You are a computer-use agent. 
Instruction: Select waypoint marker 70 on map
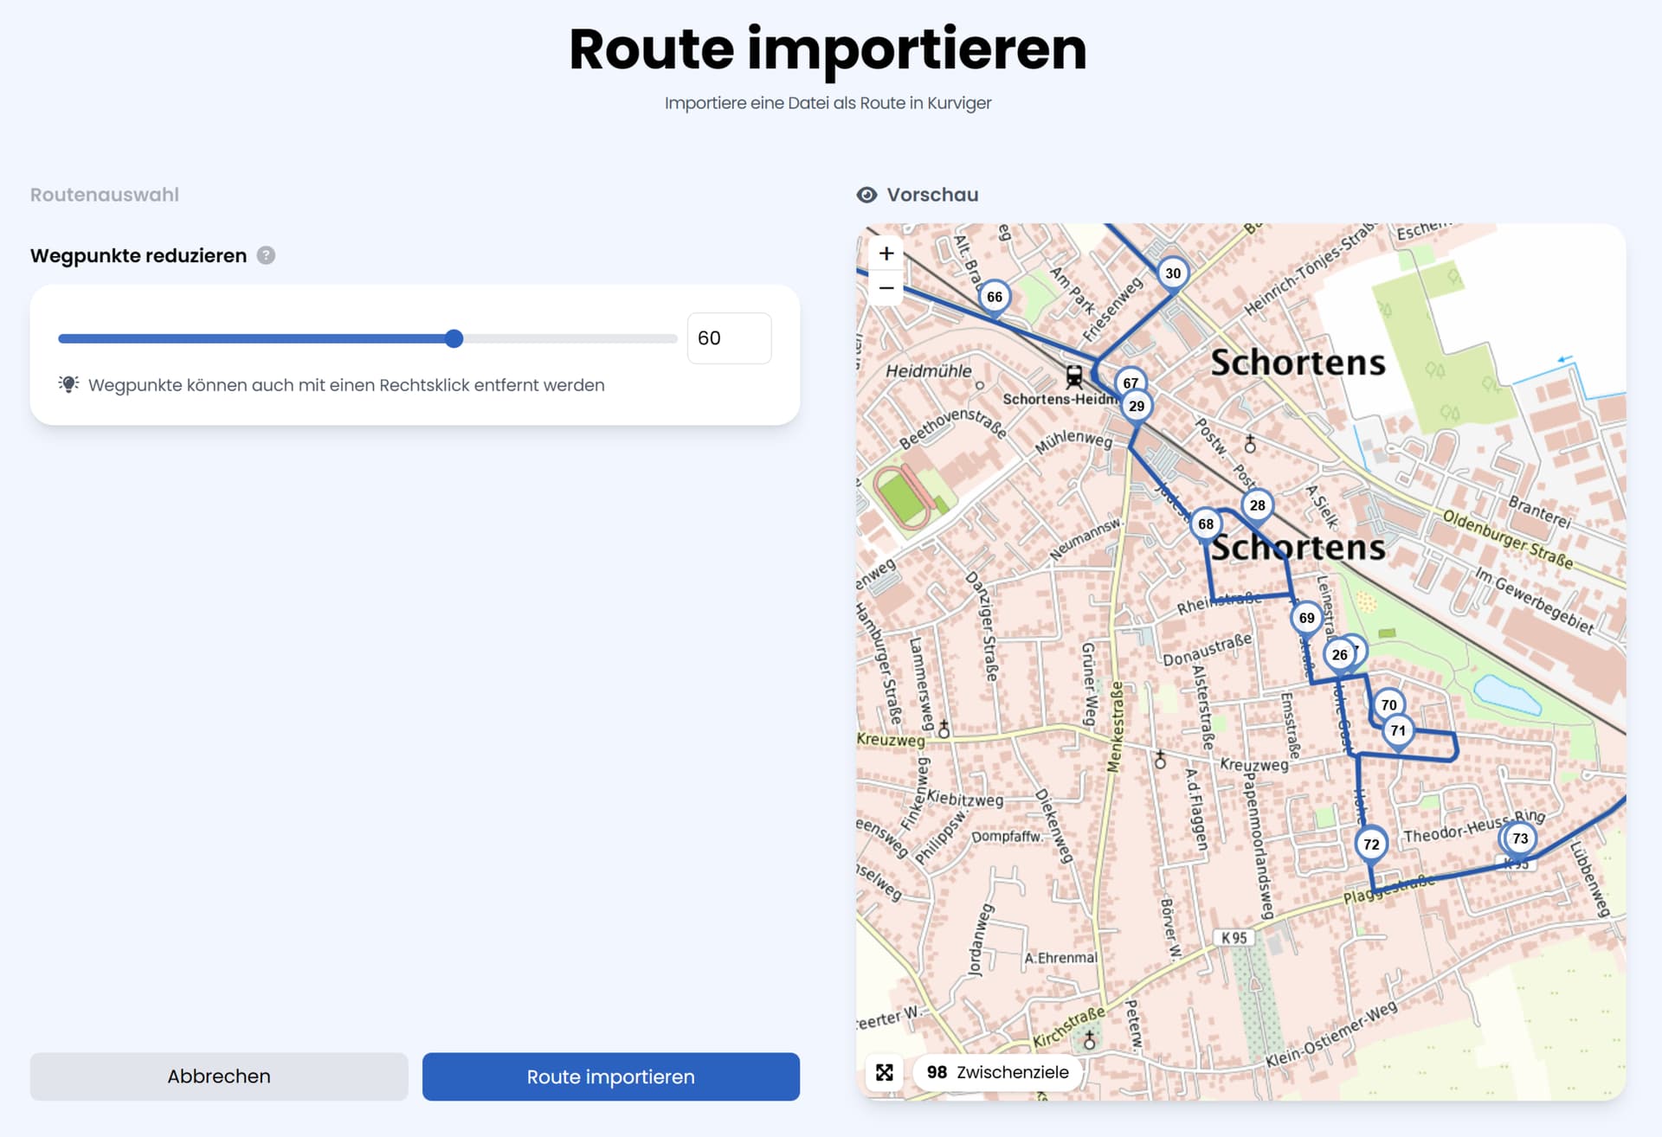[1388, 704]
